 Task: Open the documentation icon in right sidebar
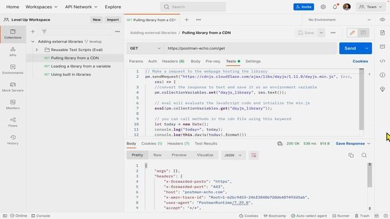pos(382,33)
